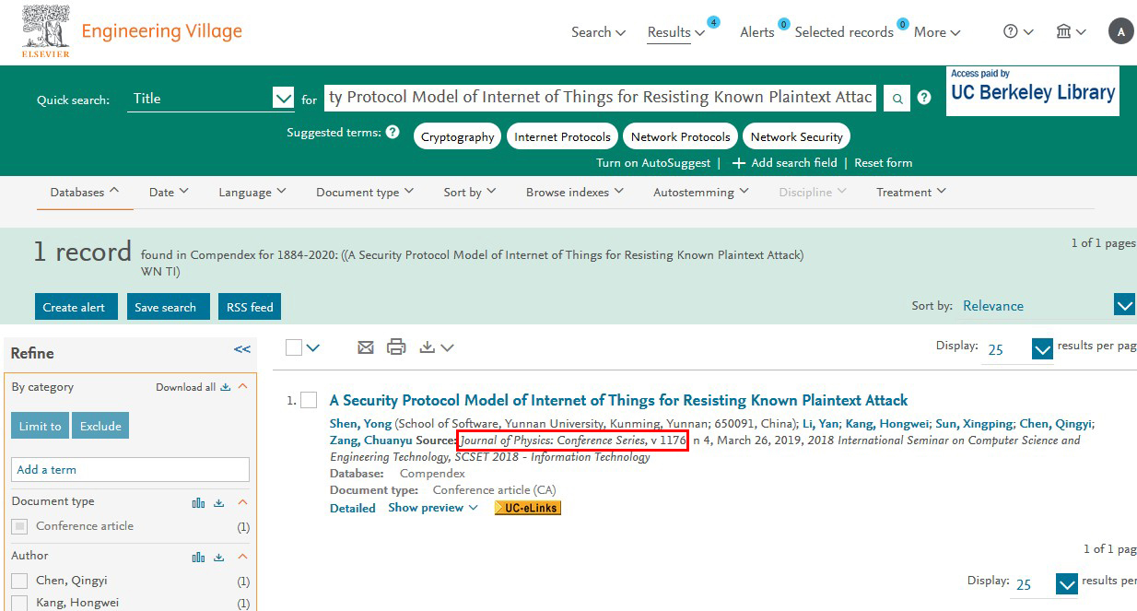1137x611 pixels.
Task: Open the article title link
Action: click(x=618, y=401)
